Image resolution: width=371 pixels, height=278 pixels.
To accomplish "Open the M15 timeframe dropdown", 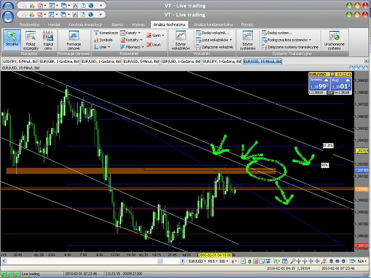I will pyautogui.click(x=213, y=261).
